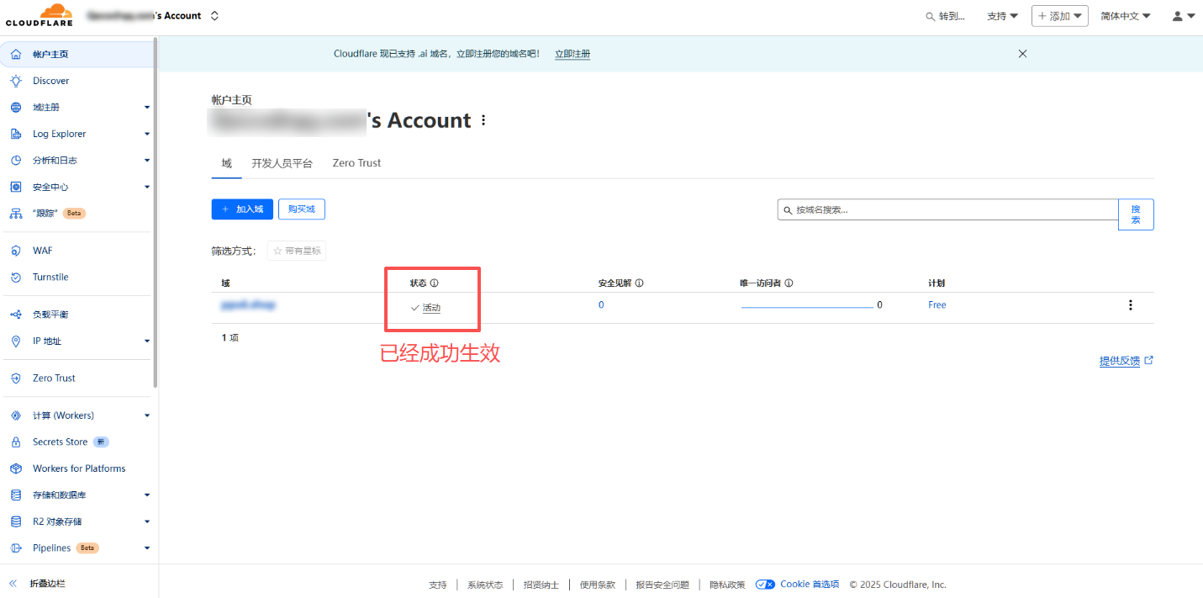Select the 域 tab
The width and height of the screenshot is (1203, 598).
[x=226, y=163]
